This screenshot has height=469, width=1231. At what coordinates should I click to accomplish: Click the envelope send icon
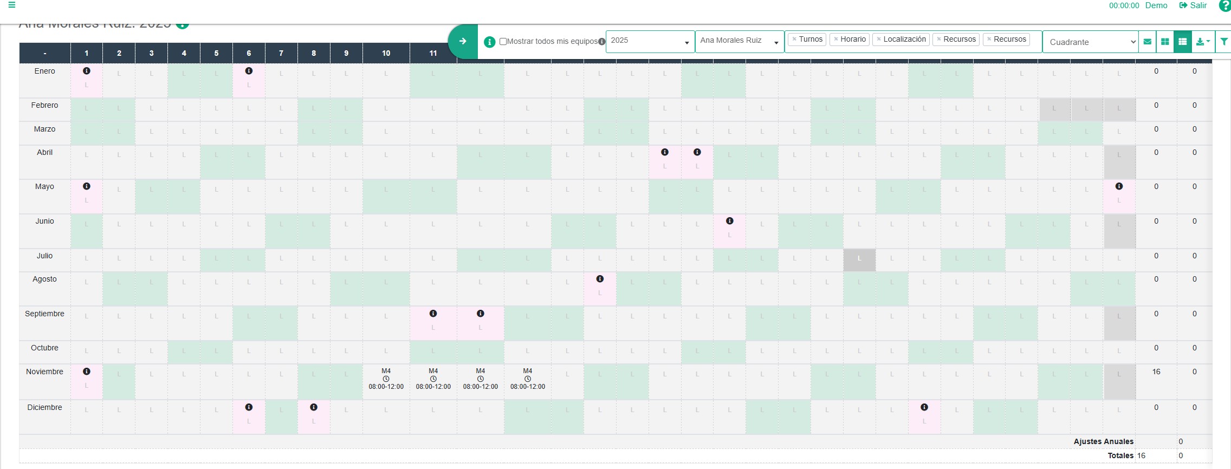[1147, 42]
